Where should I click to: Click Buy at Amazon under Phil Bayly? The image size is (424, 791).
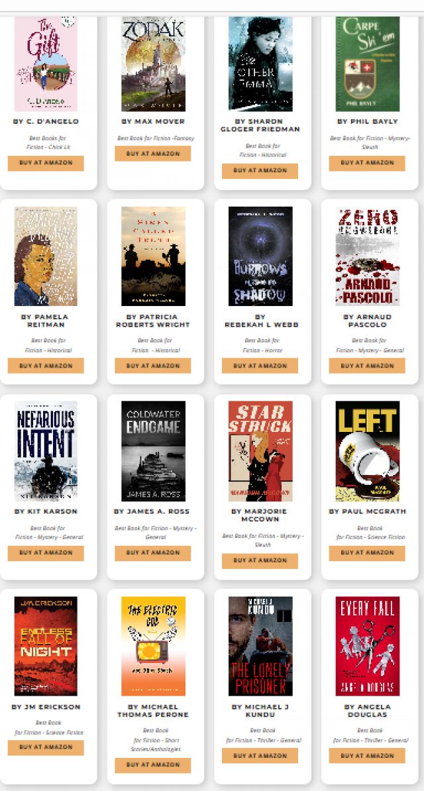(367, 163)
